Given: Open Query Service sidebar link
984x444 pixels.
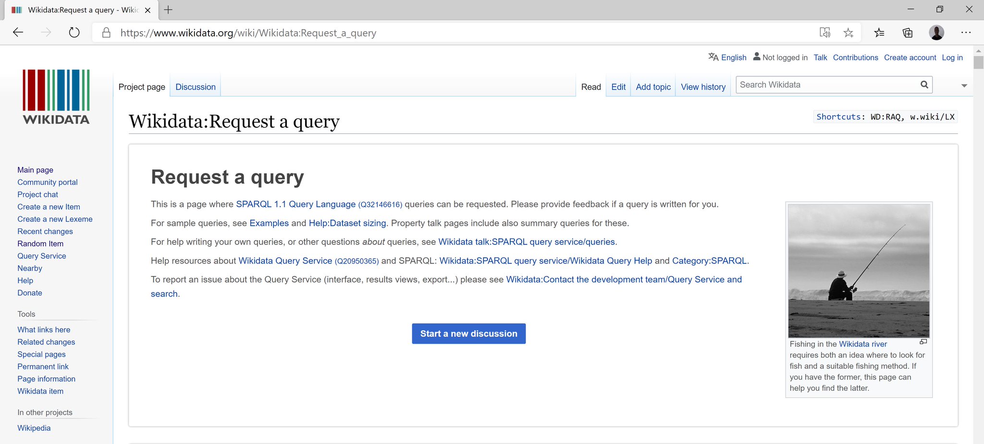Looking at the screenshot, I should click(x=42, y=256).
